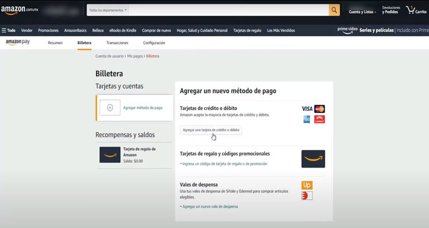Expand Cuenta y Listas menu

(x=362, y=12)
